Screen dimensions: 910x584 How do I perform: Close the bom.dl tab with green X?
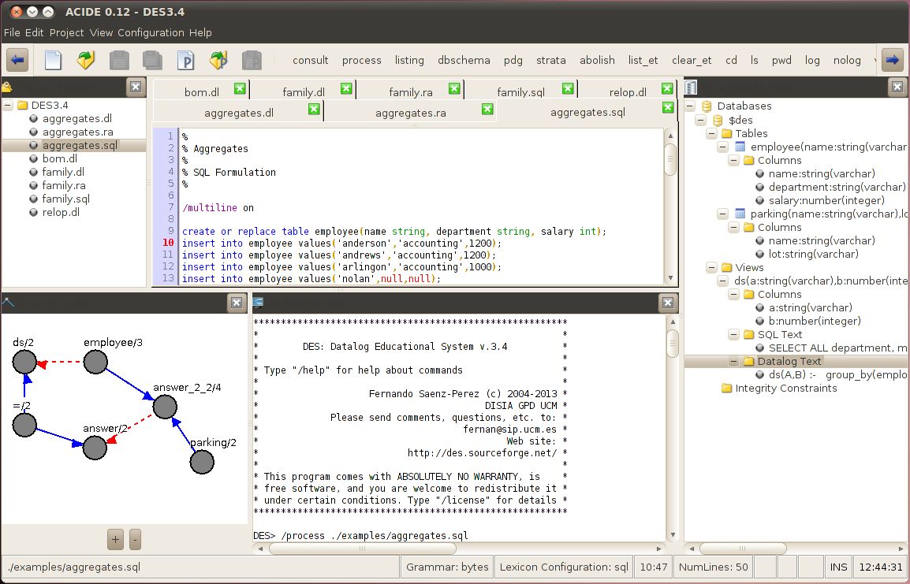click(x=240, y=88)
